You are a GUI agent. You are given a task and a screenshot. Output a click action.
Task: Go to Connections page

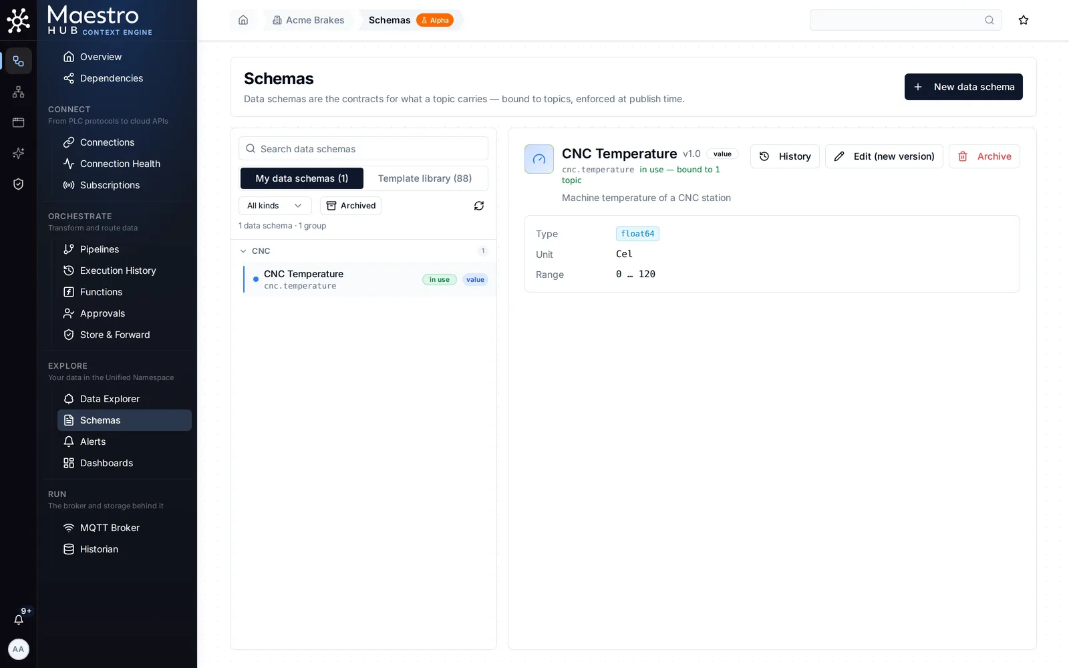pyautogui.click(x=124, y=142)
